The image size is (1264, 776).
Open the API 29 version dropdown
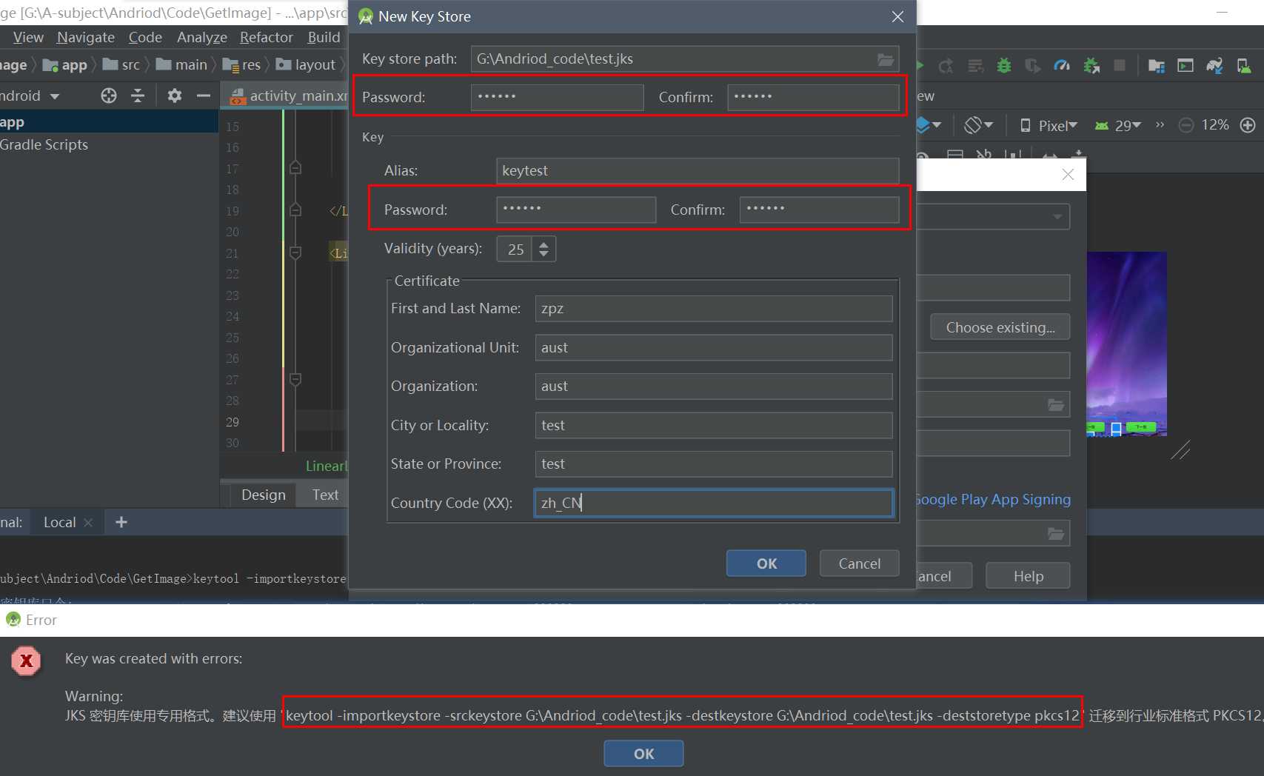pos(1118,125)
